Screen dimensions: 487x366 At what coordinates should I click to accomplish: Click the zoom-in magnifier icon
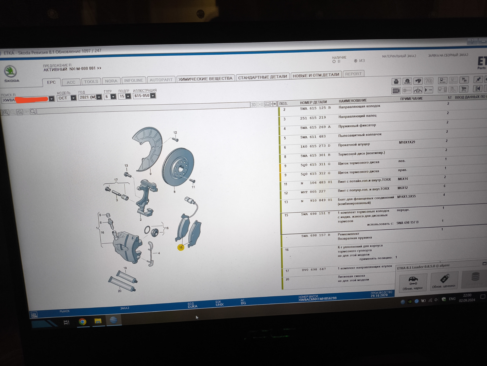click(6, 113)
